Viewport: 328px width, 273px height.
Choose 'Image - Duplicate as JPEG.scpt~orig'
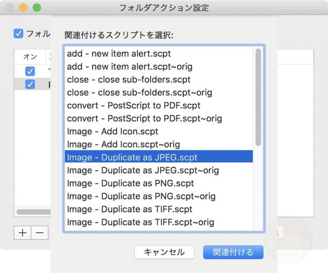pos(159,170)
